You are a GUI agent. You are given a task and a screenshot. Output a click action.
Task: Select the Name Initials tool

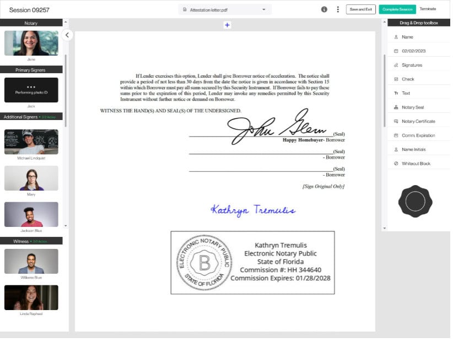point(413,149)
